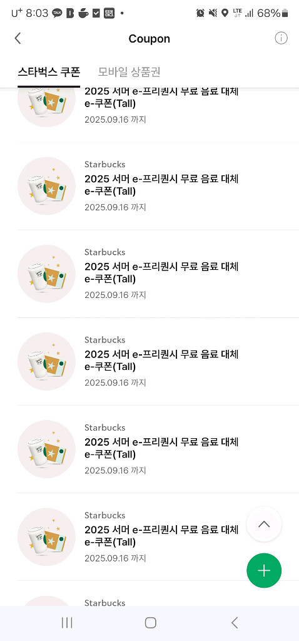The width and height of the screenshot is (299, 641).
Task: Open the third 2025 서머 e-프리퀀시 coupon title
Action: point(161,273)
